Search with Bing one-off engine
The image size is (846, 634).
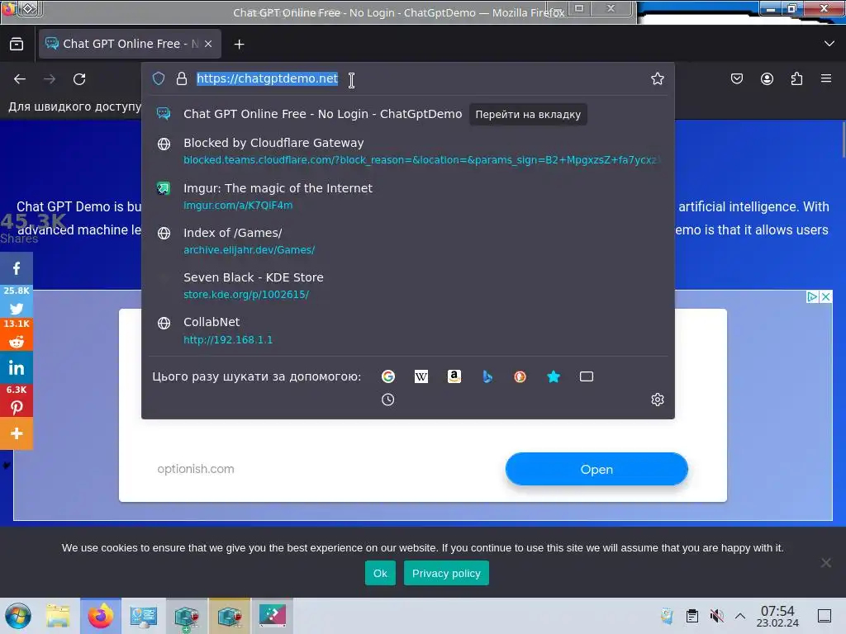[x=487, y=376]
